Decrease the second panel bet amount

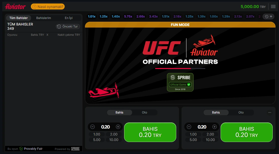pyautogui.click(x=189, y=127)
